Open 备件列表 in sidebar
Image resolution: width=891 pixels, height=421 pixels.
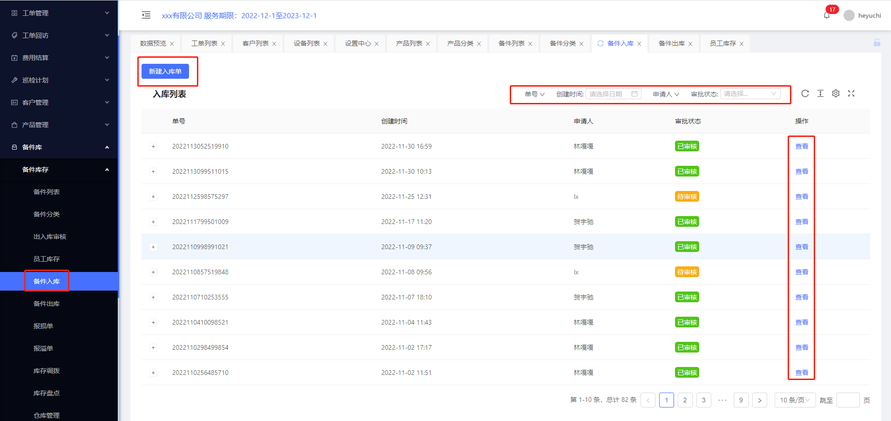(x=59, y=192)
